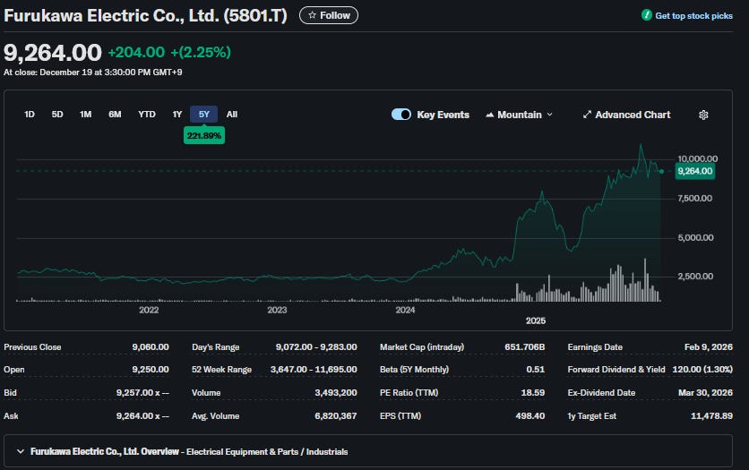This screenshot has height=470, width=749.
Task: Toggle the Key Events switch
Action: pos(401,115)
